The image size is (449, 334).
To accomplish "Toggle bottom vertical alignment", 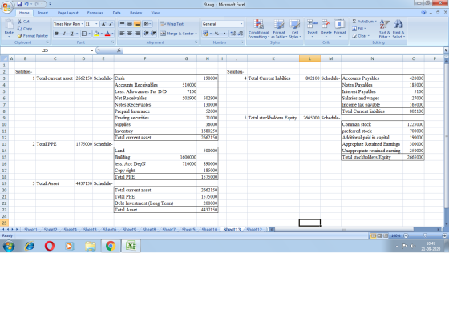I will point(137,24).
